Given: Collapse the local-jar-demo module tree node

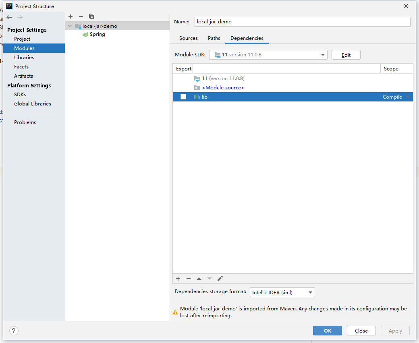Looking at the screenshot, I should click(70, 26).
